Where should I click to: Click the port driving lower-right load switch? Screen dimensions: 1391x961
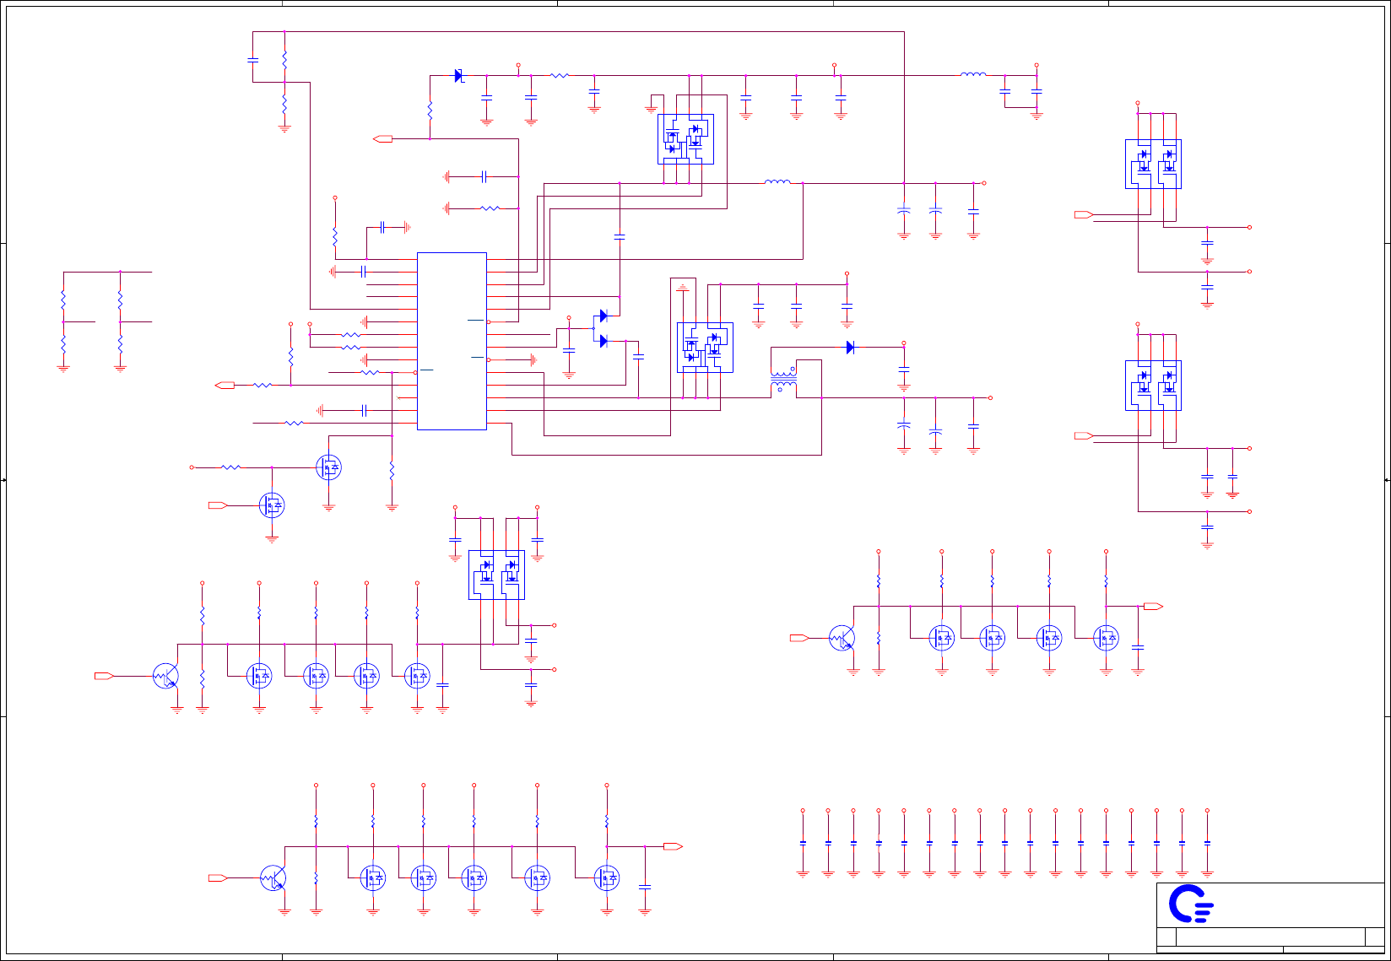click(1084, 436)
